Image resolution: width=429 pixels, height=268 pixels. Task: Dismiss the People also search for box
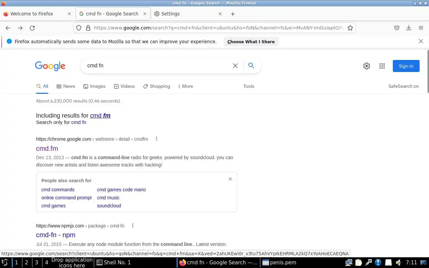coord(230,179)
